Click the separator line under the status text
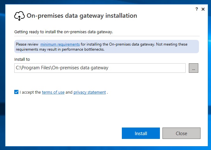 [x=107, y=36]
